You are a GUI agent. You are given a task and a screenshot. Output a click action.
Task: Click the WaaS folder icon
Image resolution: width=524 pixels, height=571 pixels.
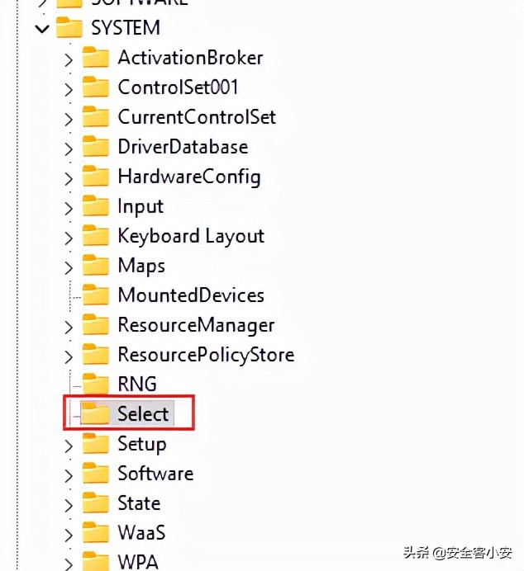pyautogui.click(x=96, y=533)
